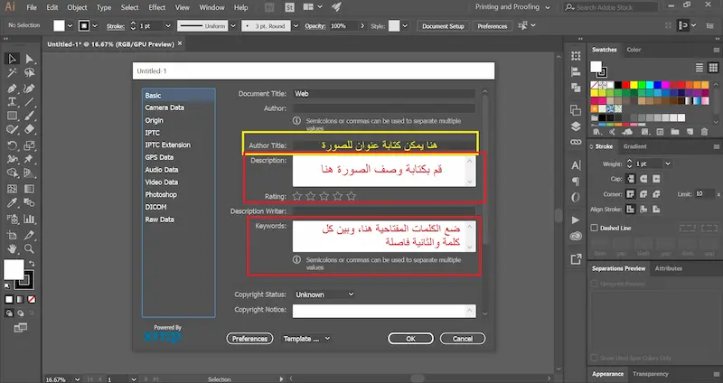Viewport: 723px width, 383px height.
Task: Open the Uniform stroke profile dropdown
Action: pos(233,26)
